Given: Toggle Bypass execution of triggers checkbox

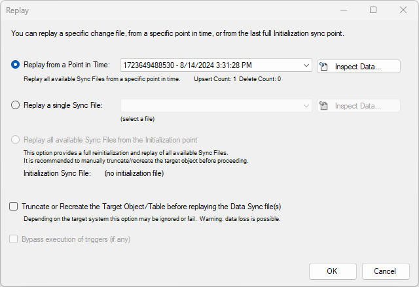Looking at the screenshot, I should (13, 239).
